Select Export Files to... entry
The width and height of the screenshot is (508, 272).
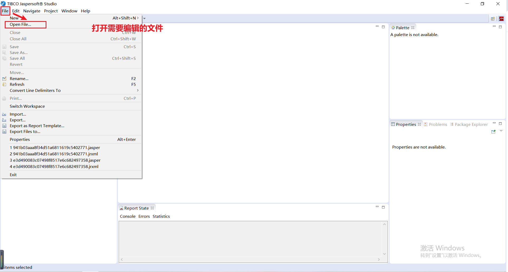[x=71, y=131]
